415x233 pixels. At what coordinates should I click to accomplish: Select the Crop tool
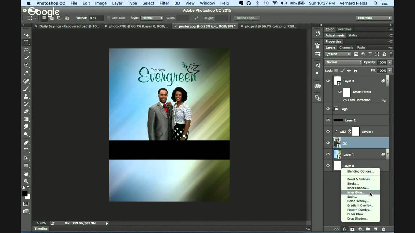26,65
